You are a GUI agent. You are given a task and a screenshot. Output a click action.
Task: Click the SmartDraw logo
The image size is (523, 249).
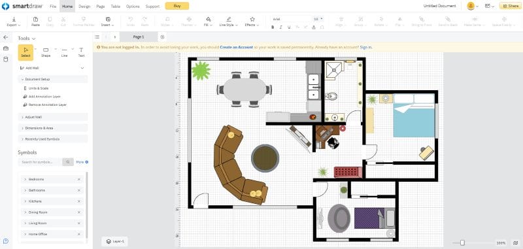[x=23, y=7]
